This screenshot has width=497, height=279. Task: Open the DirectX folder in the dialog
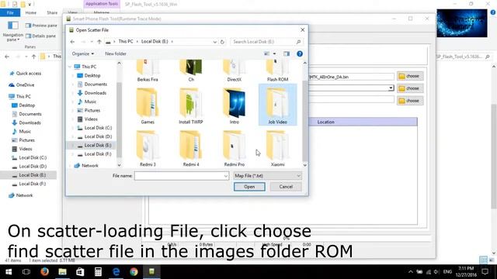pyautogui.click(x=235, y=71)
